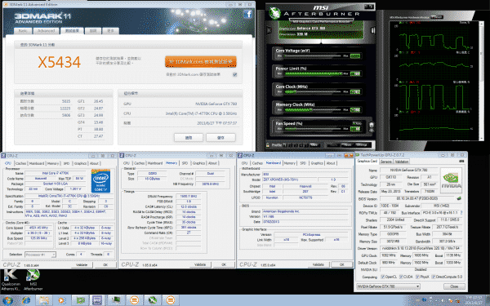This screenshot has height=306, width=490.
Task: Open Windows Explorer from the taskbar
Action: pyautogui.click(x=44, y=300)
